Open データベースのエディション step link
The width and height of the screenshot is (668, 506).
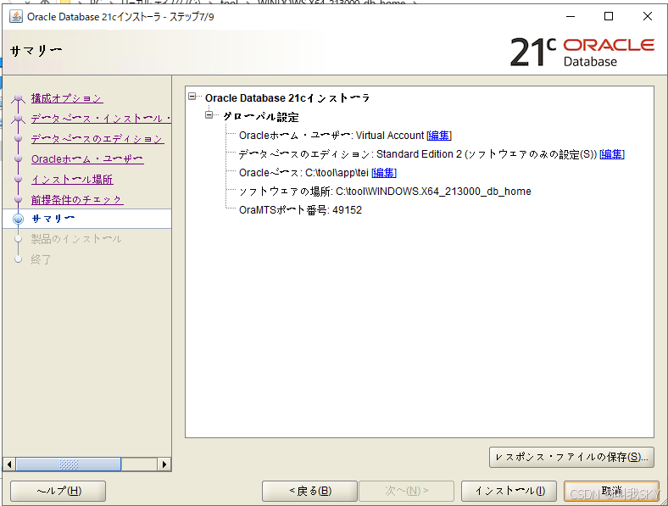tap(97, 139)
